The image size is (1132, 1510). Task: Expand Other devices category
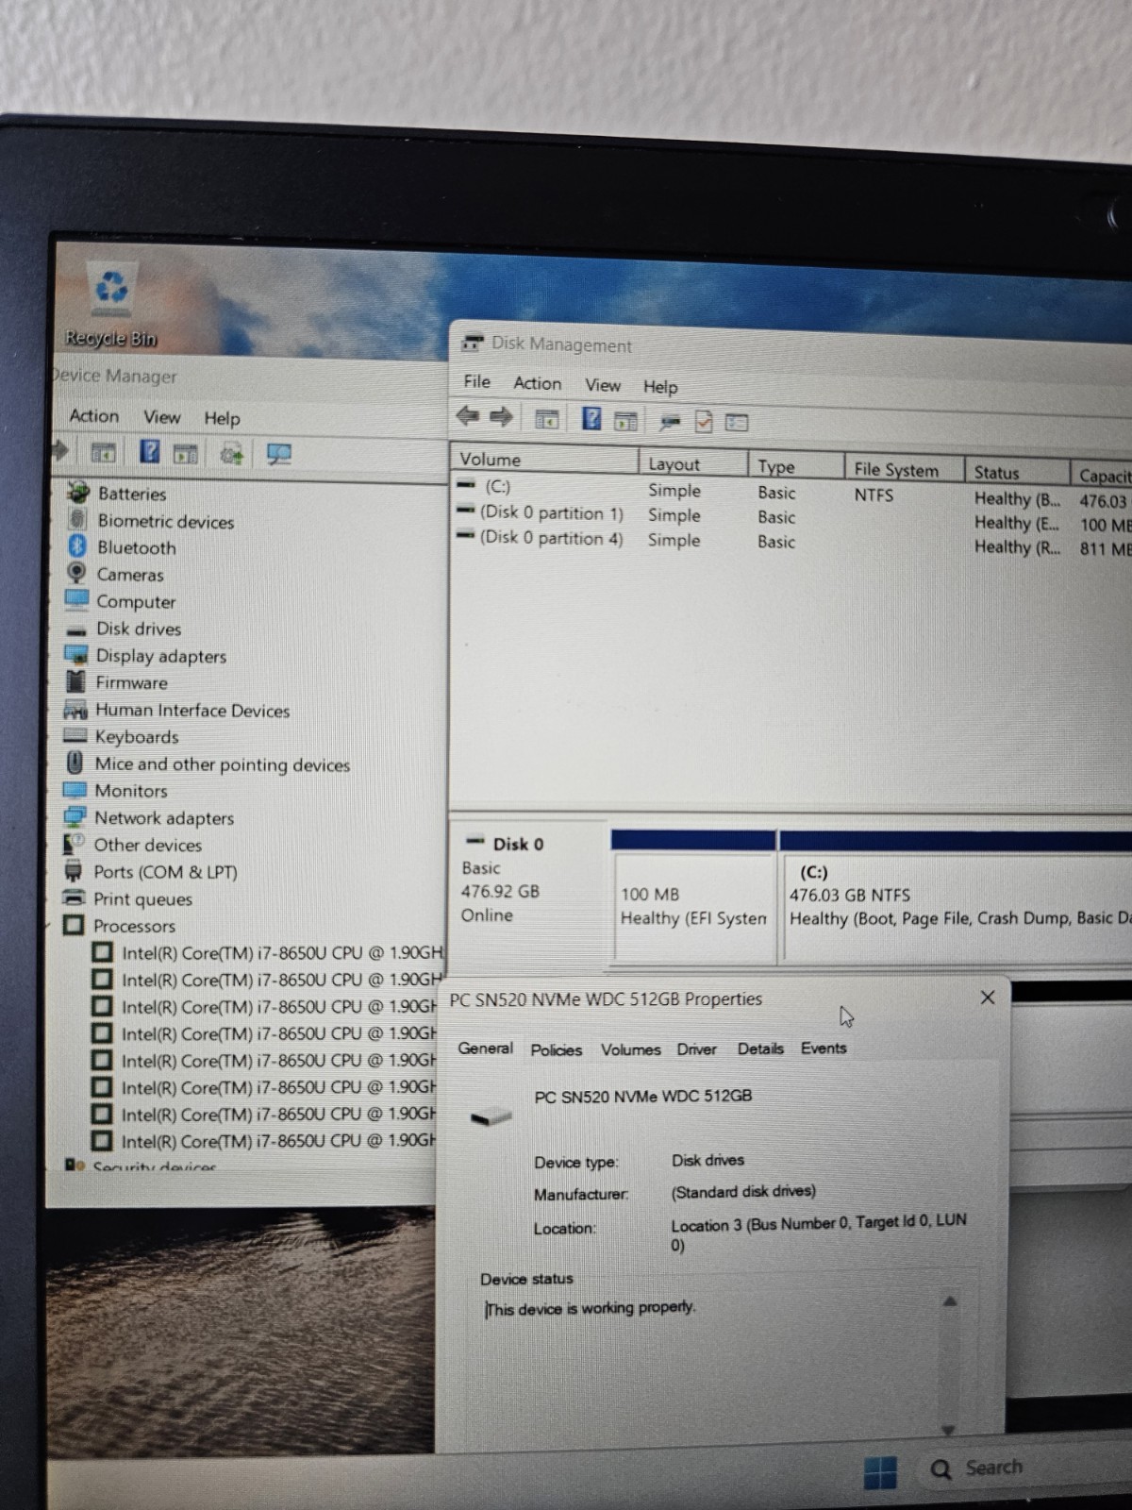[147, 846]
